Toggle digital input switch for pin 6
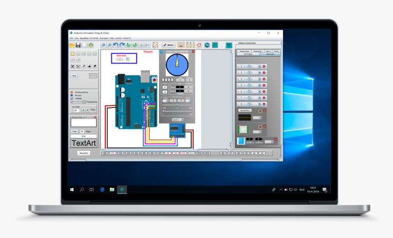This screenshot has width=393, height=238. click(250, 92)
